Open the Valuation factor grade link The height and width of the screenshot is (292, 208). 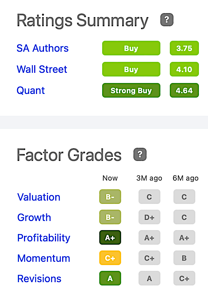[39, 197]
